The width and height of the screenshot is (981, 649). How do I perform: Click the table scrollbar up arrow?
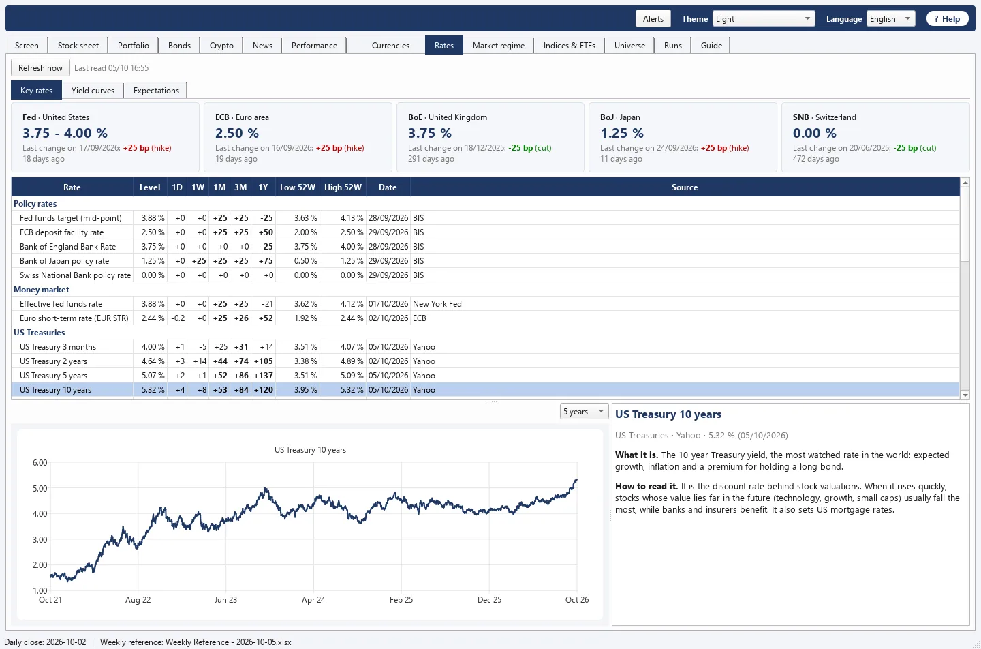tap(965, 183)
